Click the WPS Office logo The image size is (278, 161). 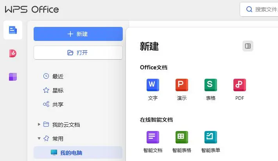pyautogui.click(x=32, y=9)
